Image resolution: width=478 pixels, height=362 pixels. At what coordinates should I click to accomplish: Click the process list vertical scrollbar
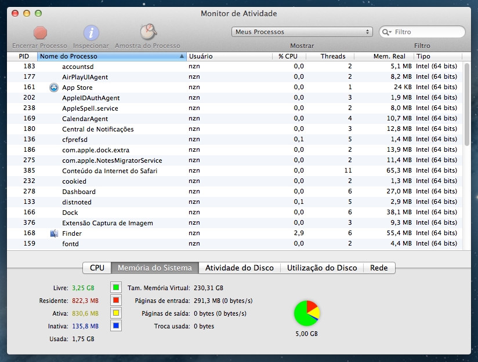467,104
